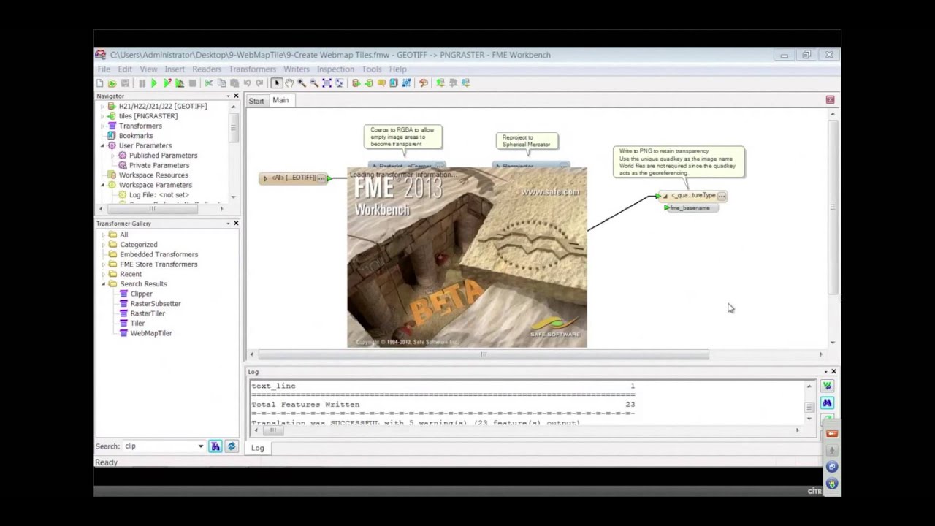Screen dimensions: 935x526
Task: Close the Log panel
Action: (833, 372)
